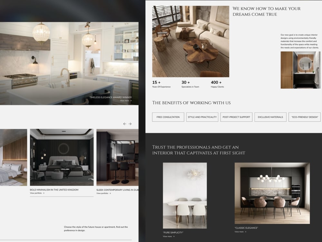This screenshot has height=242, width=322.
Task: Click the "Pure Simplicity" caption
Action: tap(173, 233)
